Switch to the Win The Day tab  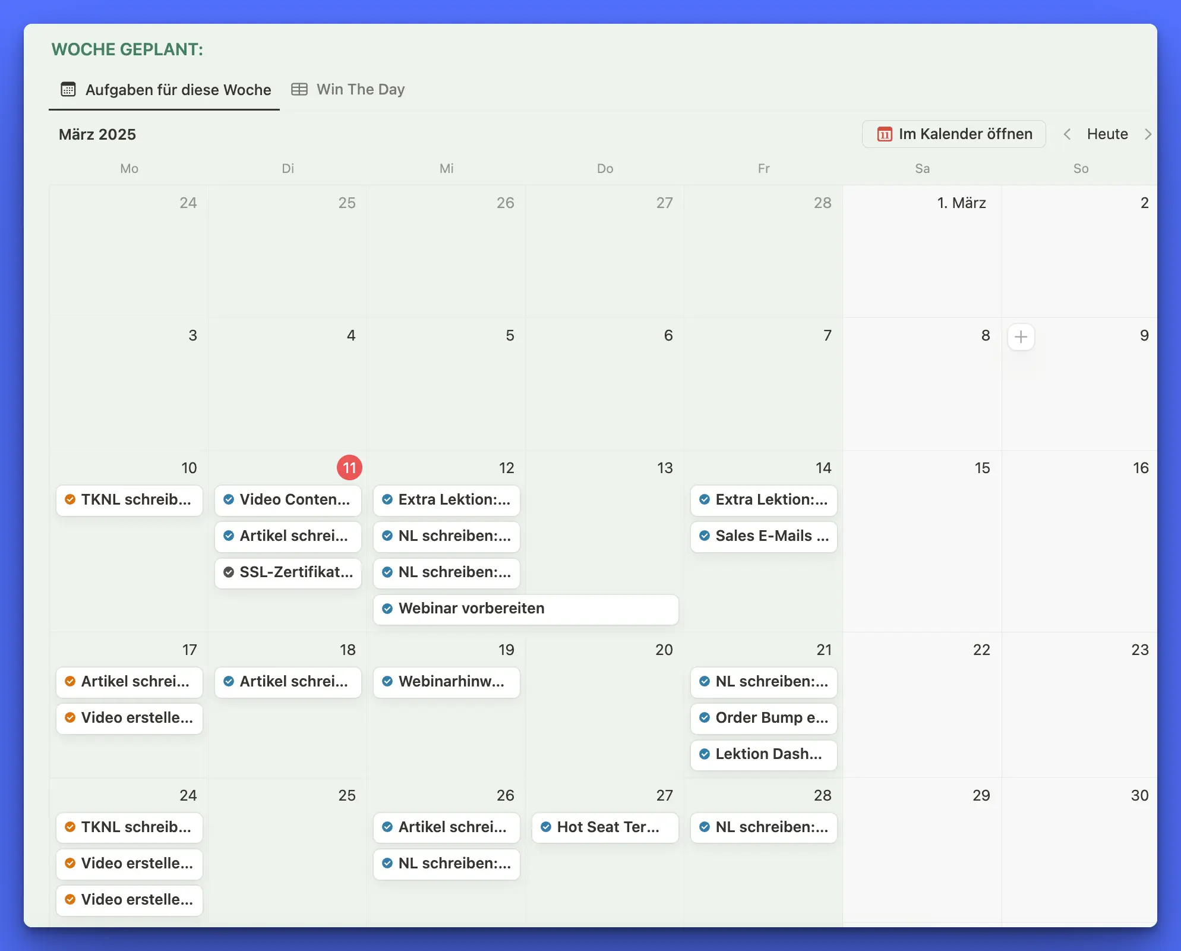[360, 89]
